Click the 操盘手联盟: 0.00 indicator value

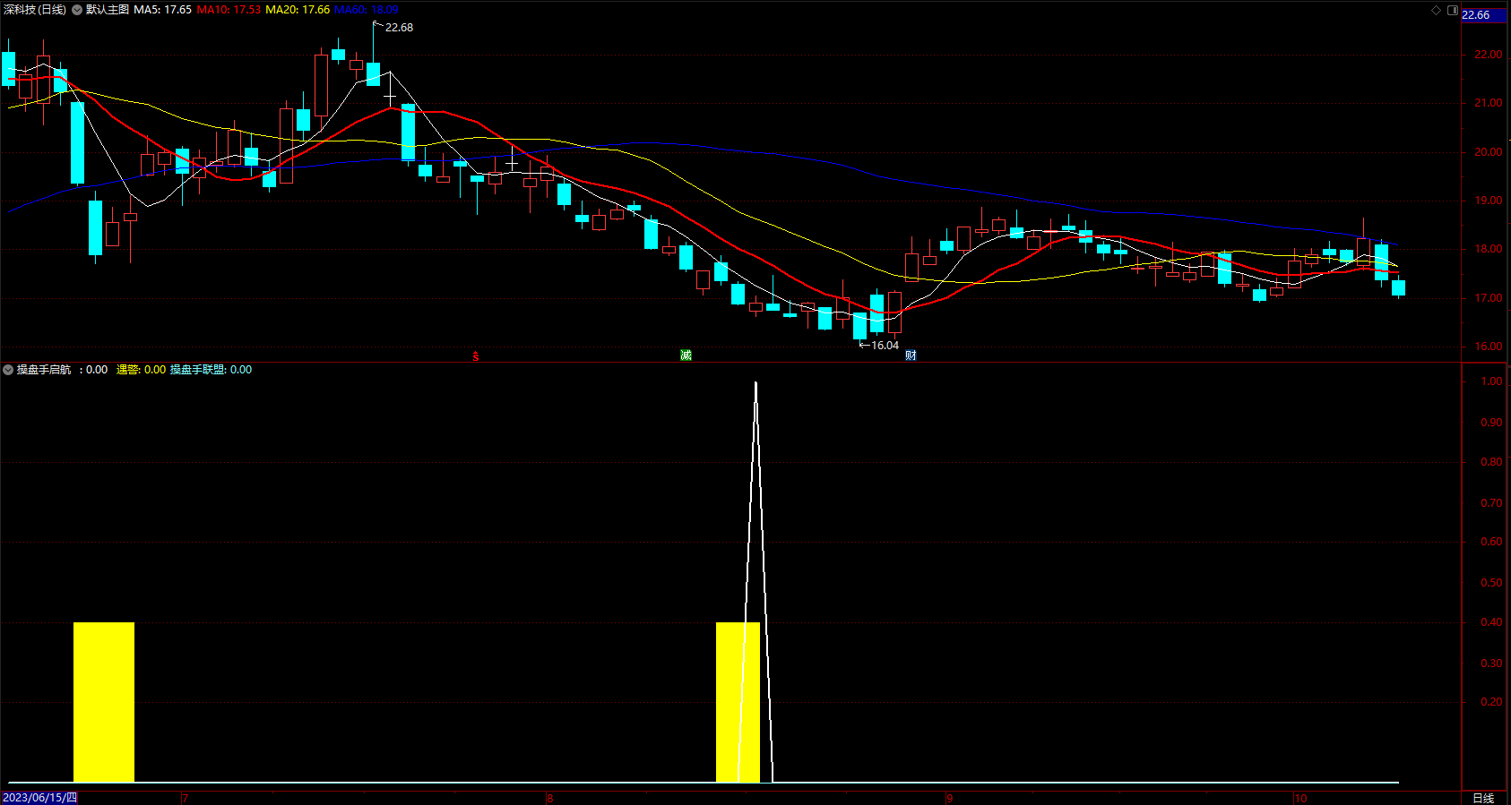(x=212, y=370)
